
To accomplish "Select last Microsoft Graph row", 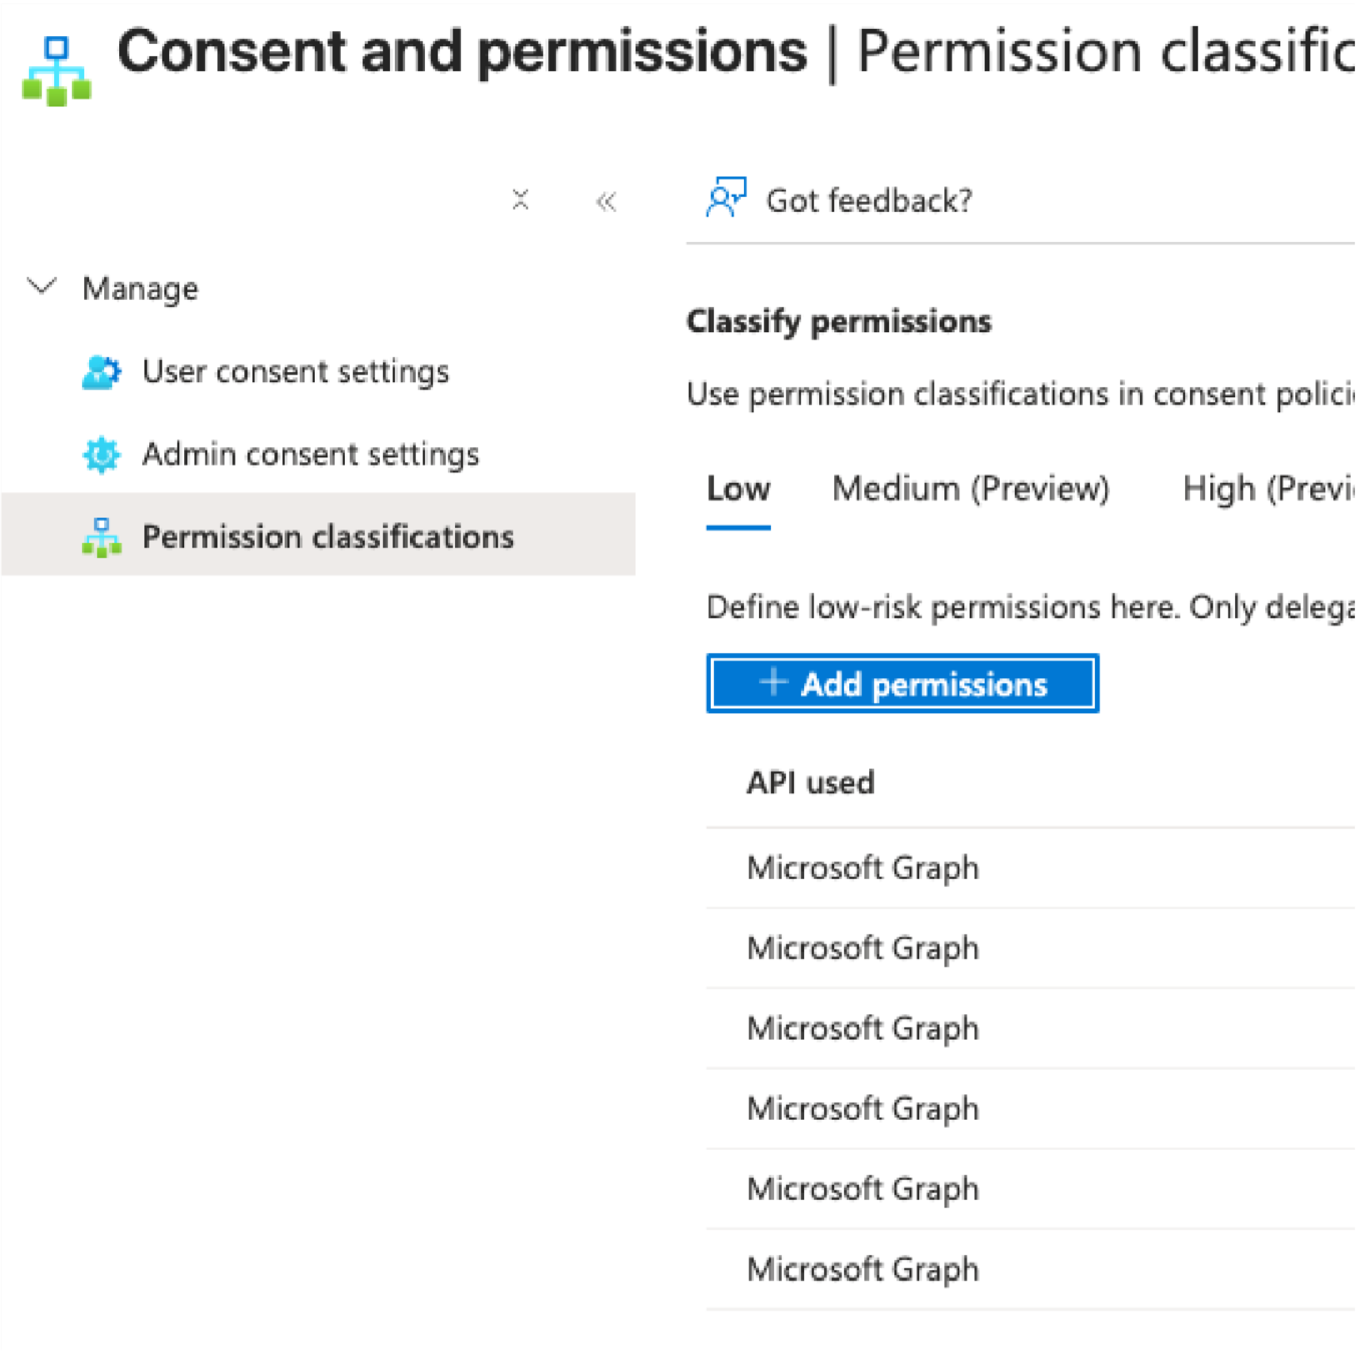I will (862, 1270).
